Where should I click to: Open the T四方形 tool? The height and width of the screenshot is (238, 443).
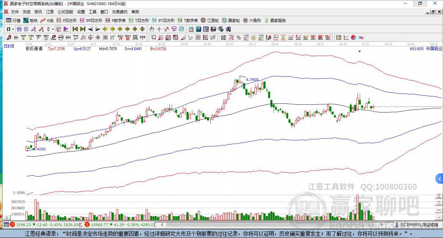tap(139, 20)
